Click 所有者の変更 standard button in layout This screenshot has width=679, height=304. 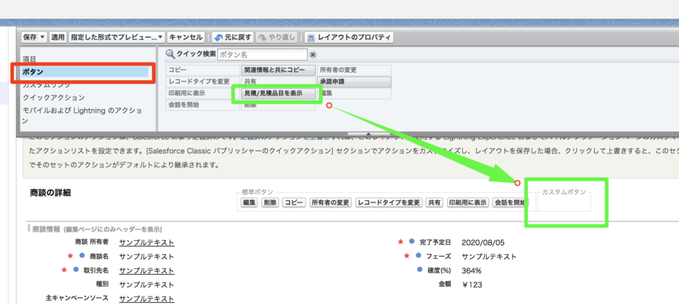click(330, 202)
